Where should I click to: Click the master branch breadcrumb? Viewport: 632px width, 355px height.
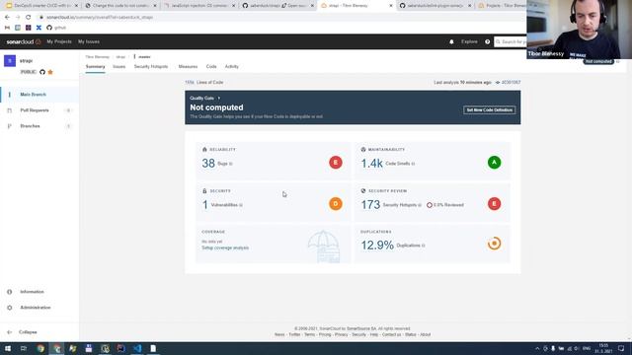[x=144, y=57]
